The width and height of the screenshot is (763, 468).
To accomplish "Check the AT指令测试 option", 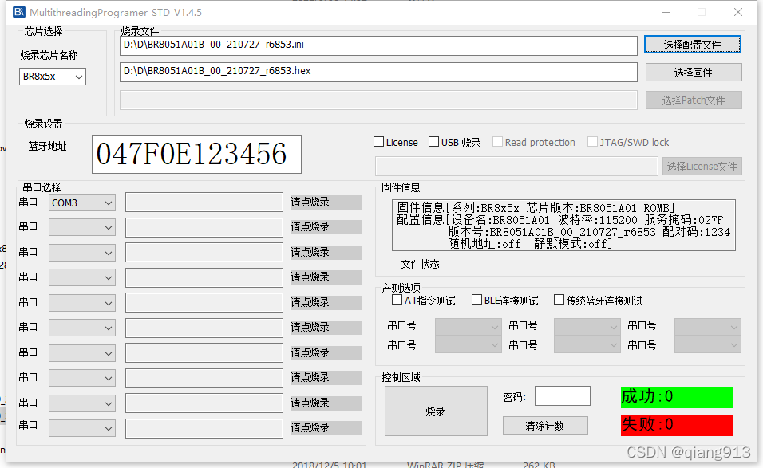I will point(397,299).
